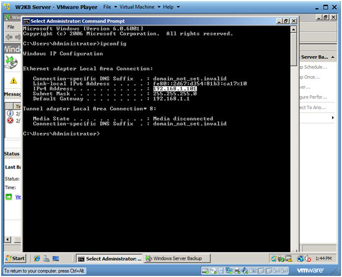The image size is (342, 277).
Task: Click the Windows Server Backup window title icon
Action: pos(8,17)
